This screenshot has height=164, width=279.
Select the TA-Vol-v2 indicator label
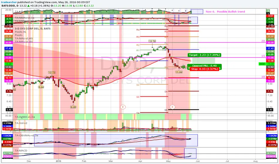pyautogui.click(x=21, y=123)
